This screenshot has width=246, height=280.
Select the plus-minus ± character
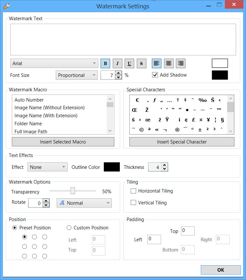[x=200, y=130]
